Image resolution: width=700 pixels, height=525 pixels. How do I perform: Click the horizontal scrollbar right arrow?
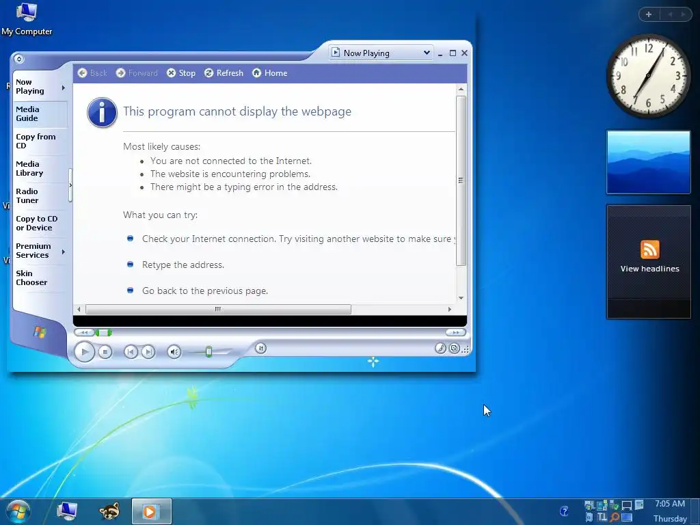[450, 309]
